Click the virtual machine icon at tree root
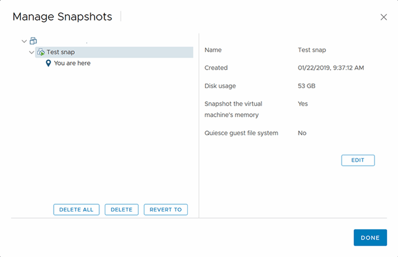 (33, 41)
